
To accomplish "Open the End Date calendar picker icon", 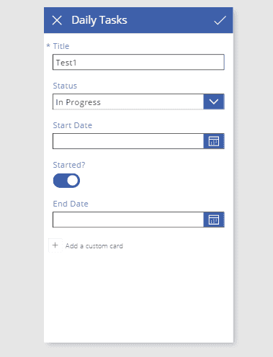I will click(214, 220).
